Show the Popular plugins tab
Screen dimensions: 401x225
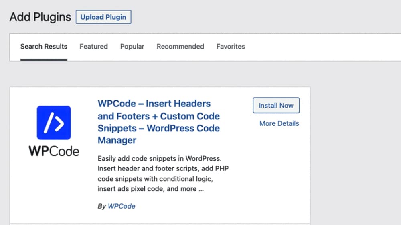pyautogui.click(x=132, y=47)
